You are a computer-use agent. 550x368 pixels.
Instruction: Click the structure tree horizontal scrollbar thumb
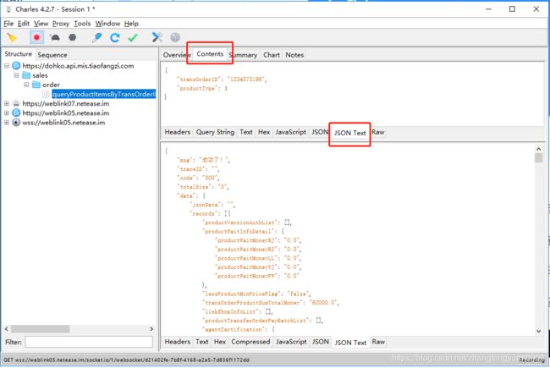coord(40,329)
